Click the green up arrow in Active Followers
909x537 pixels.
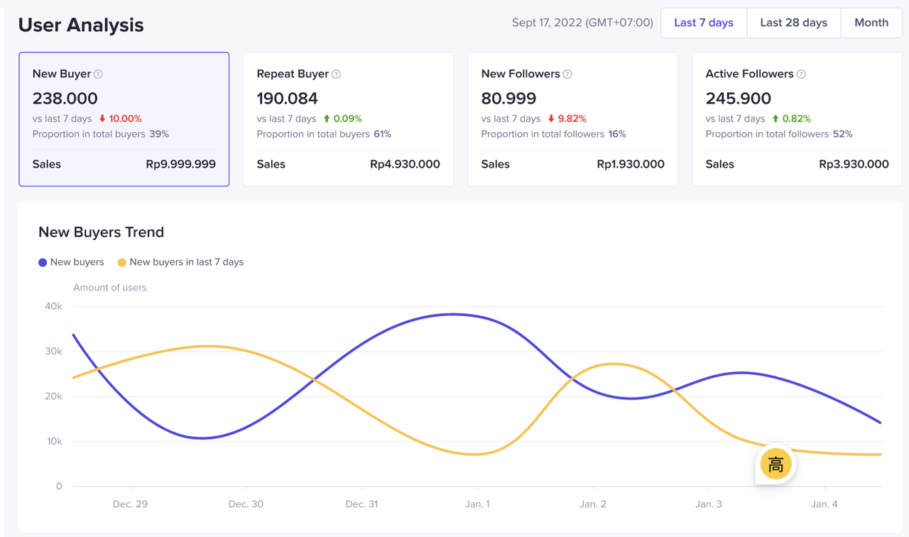[x=775, y=119]
